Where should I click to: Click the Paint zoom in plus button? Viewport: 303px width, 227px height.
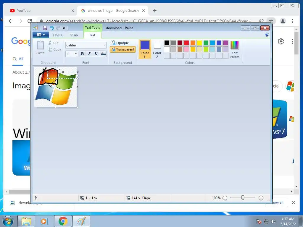pyautogui.click(x=261, y=198)
